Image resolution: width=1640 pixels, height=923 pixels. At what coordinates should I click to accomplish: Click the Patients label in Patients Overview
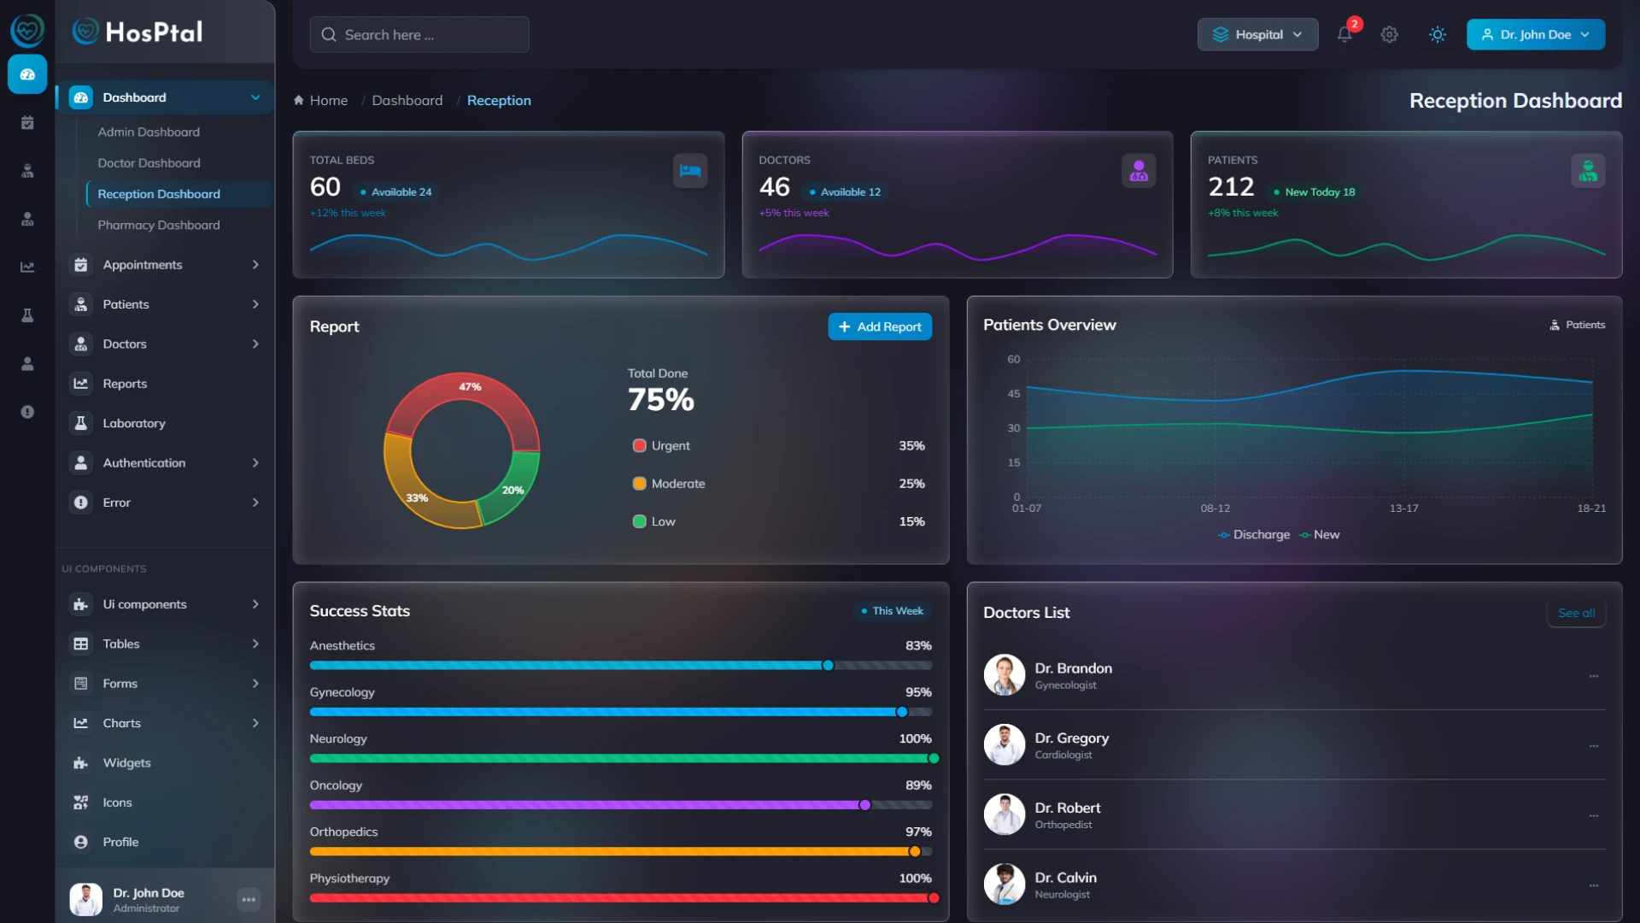point(1578,325)
